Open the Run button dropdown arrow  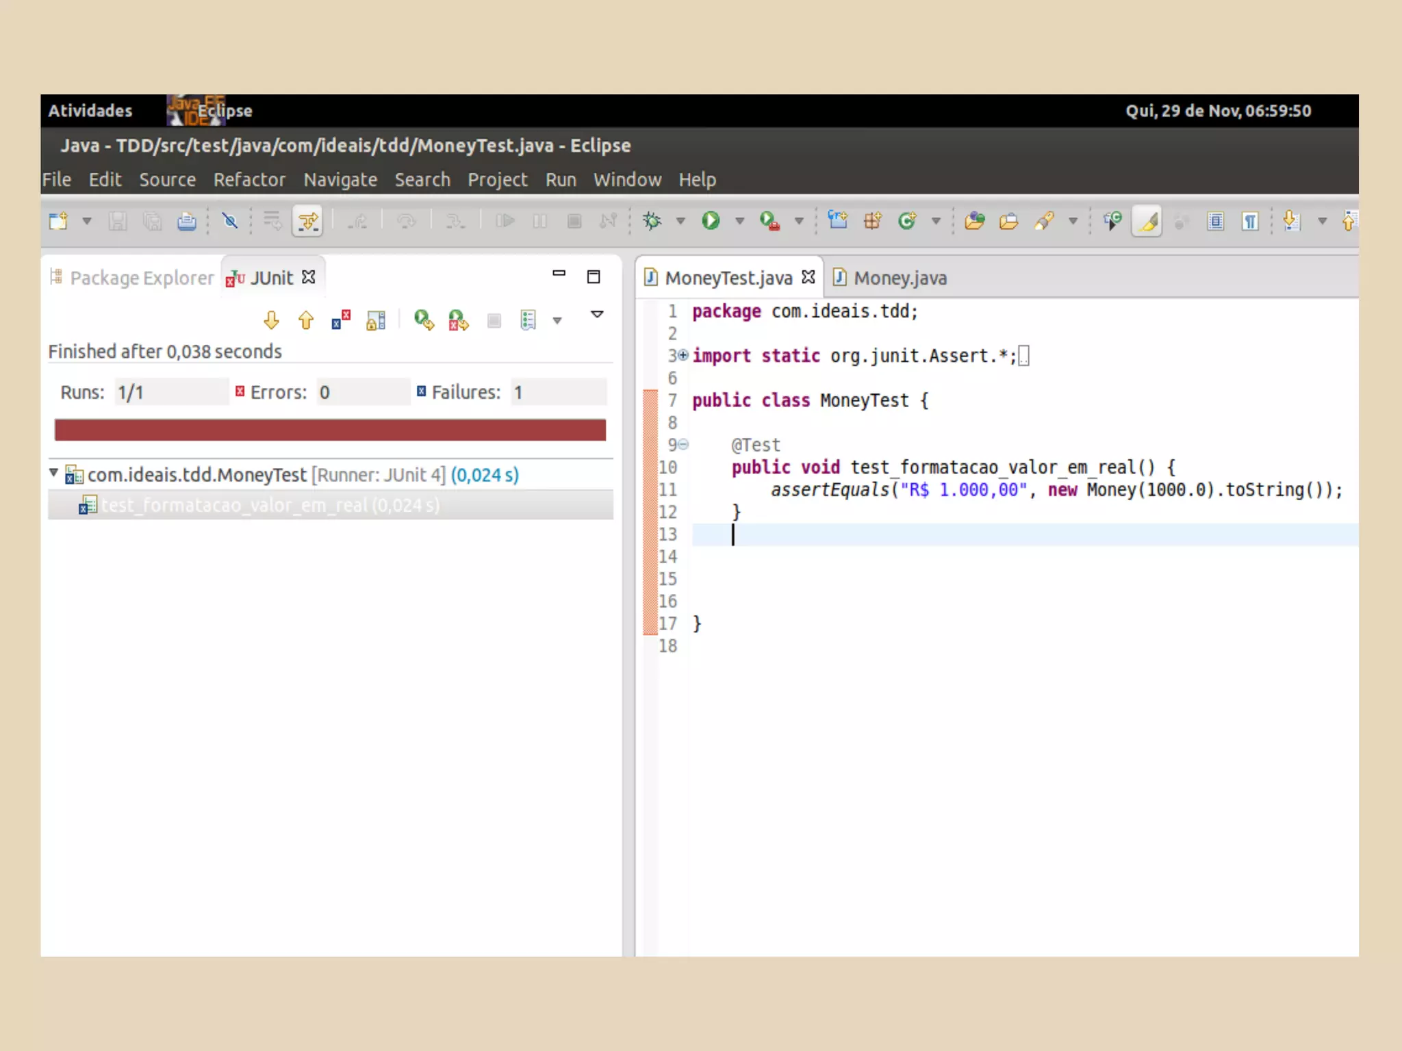click(739, 220)
